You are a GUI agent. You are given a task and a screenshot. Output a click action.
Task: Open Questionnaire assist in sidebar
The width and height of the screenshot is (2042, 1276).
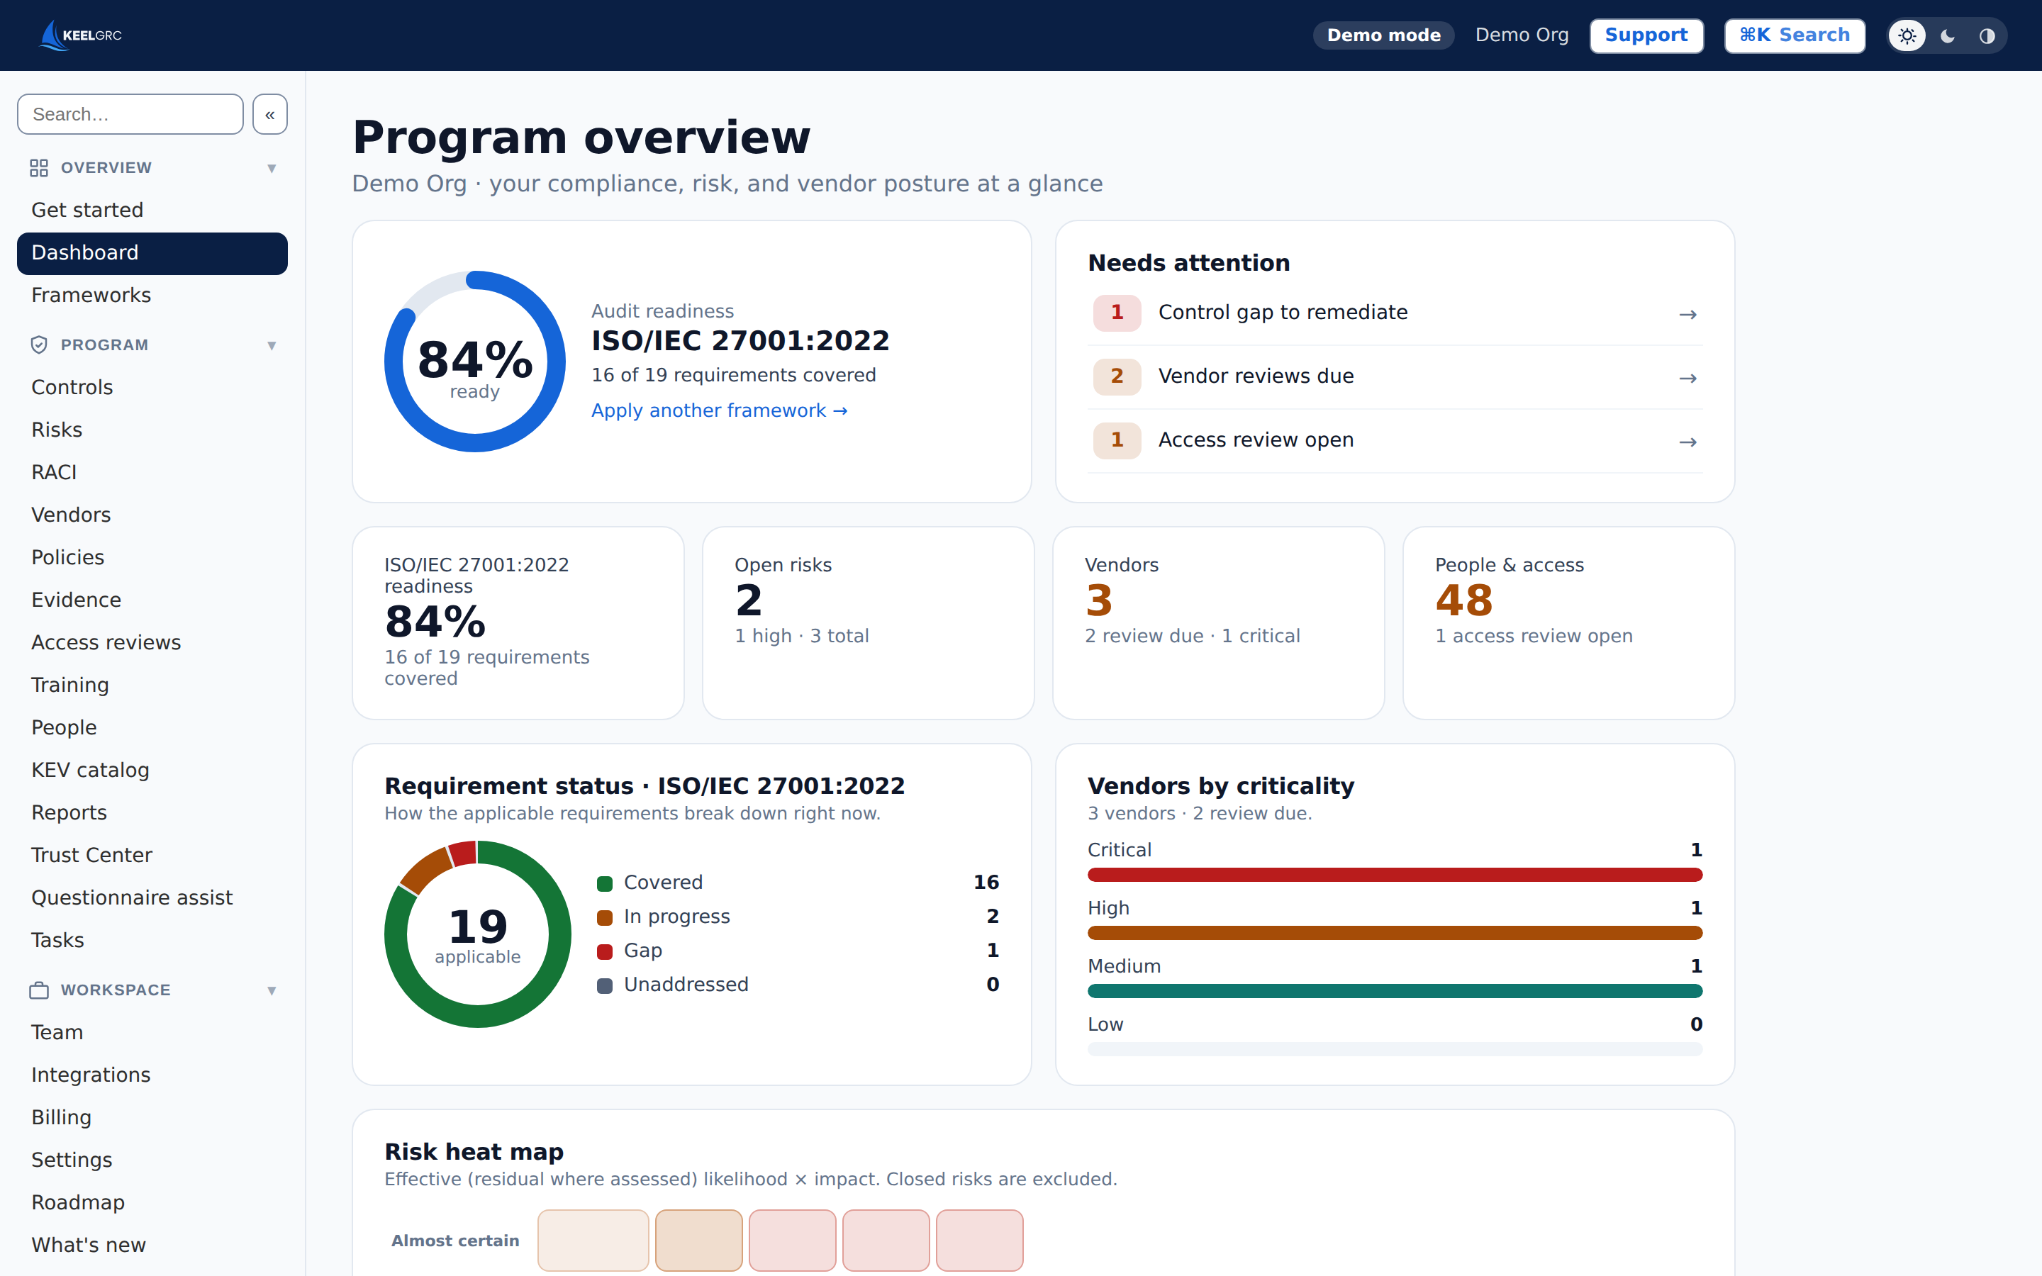click(x=152, y=898)
